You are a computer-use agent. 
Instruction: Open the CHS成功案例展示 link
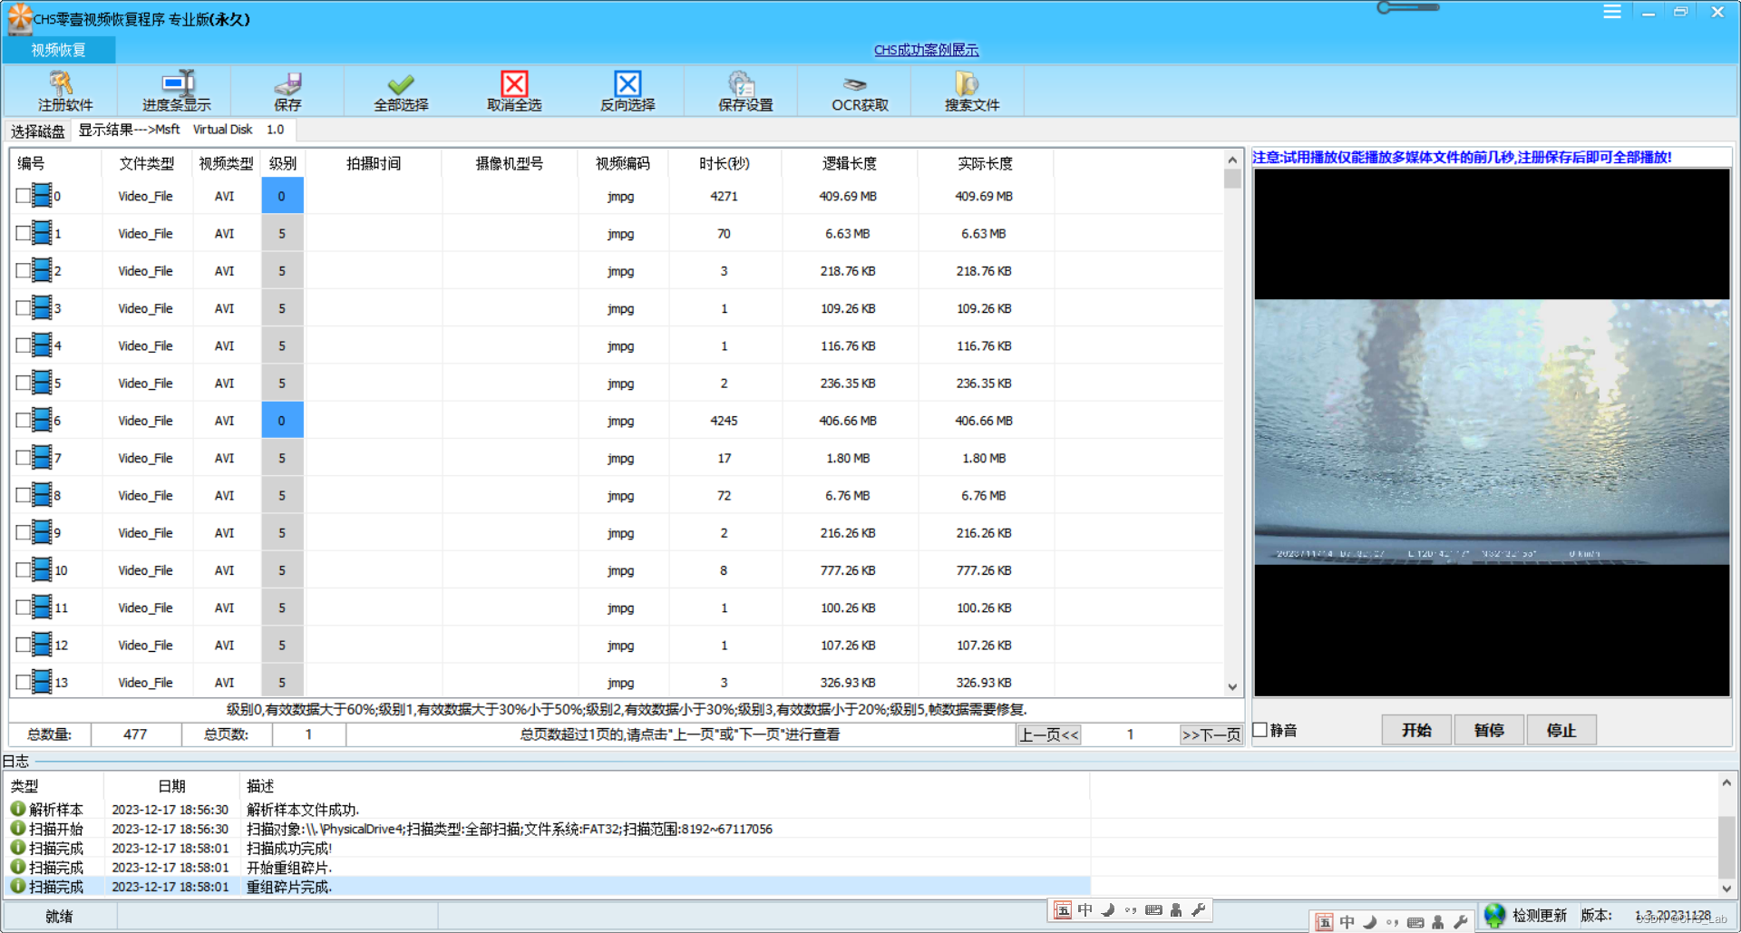[x=926, y=50]
